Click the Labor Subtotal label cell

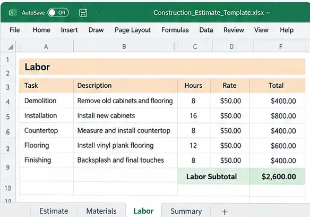point(213,177)
